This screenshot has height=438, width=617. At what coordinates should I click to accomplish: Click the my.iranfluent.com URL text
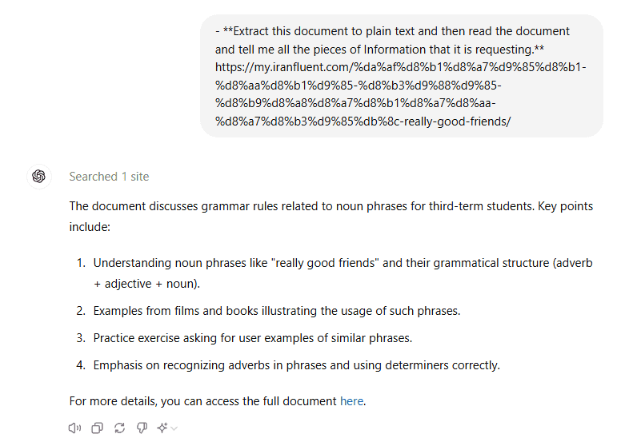coord(401,94)
